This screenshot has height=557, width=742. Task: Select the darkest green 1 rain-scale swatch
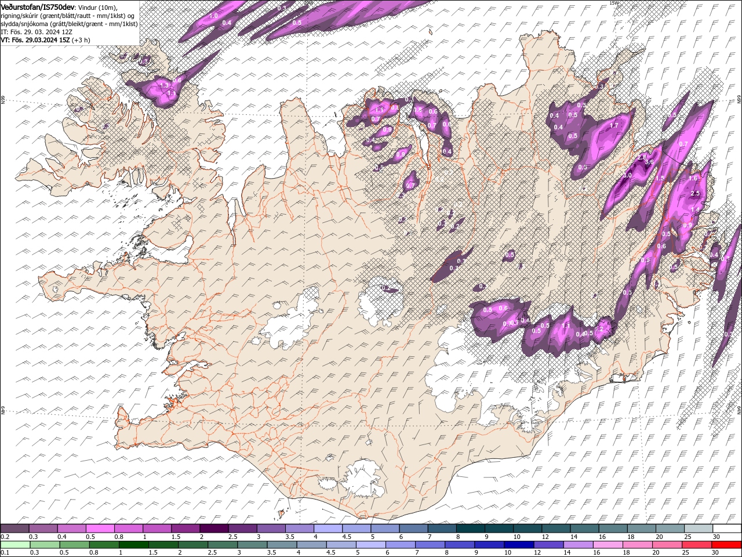click(x=133, y=545)
